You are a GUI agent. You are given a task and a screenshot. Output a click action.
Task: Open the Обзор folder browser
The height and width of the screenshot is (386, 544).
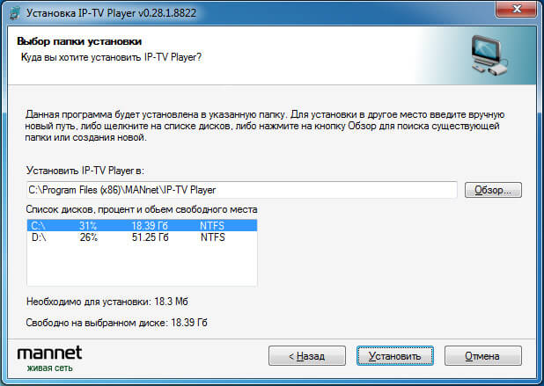[493, 190]
